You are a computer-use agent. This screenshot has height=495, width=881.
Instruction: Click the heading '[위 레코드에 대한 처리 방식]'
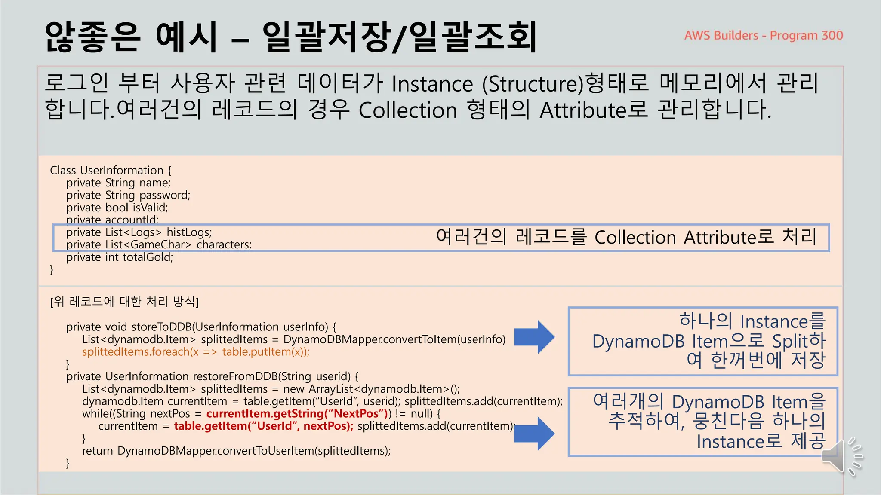(x=124, y=302)
